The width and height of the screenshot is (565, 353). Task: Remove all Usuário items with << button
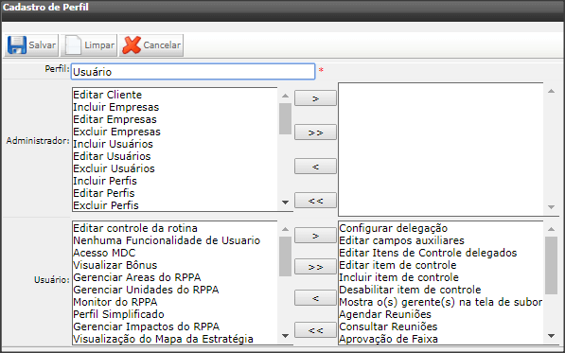315,330
